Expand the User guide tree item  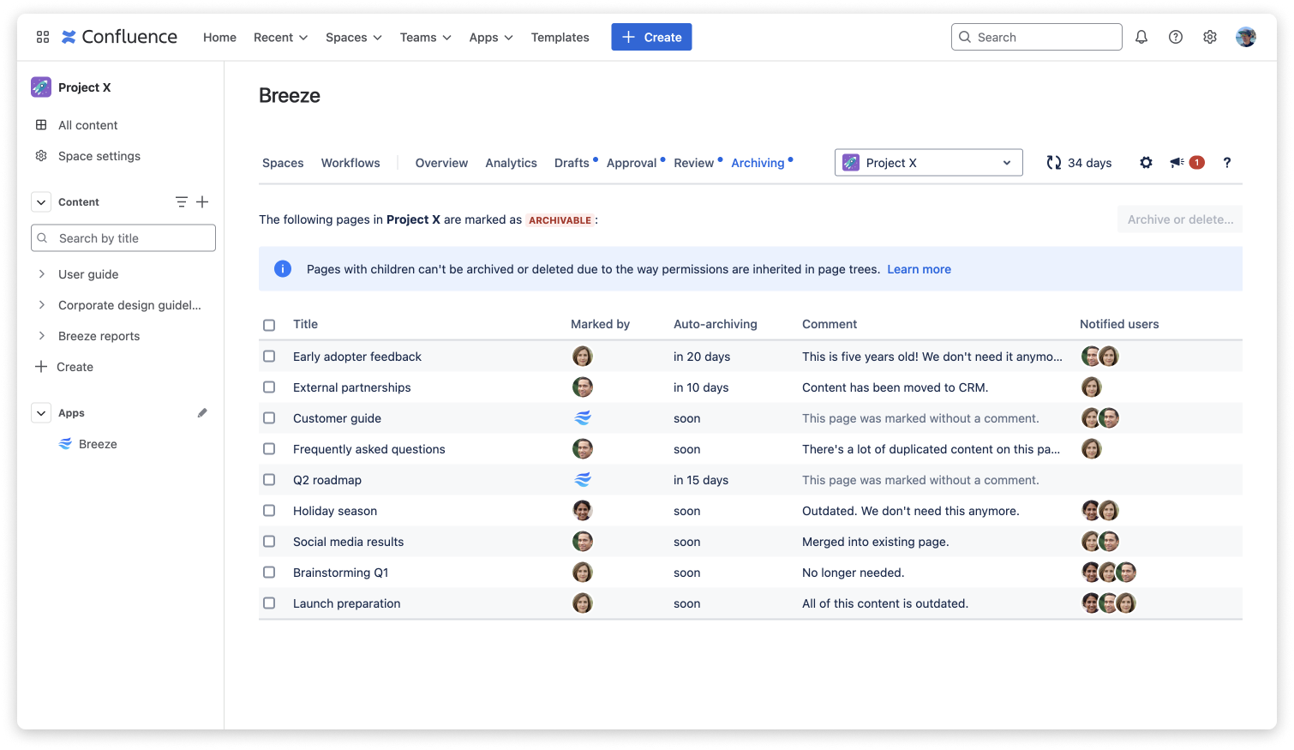click(41, 274)
